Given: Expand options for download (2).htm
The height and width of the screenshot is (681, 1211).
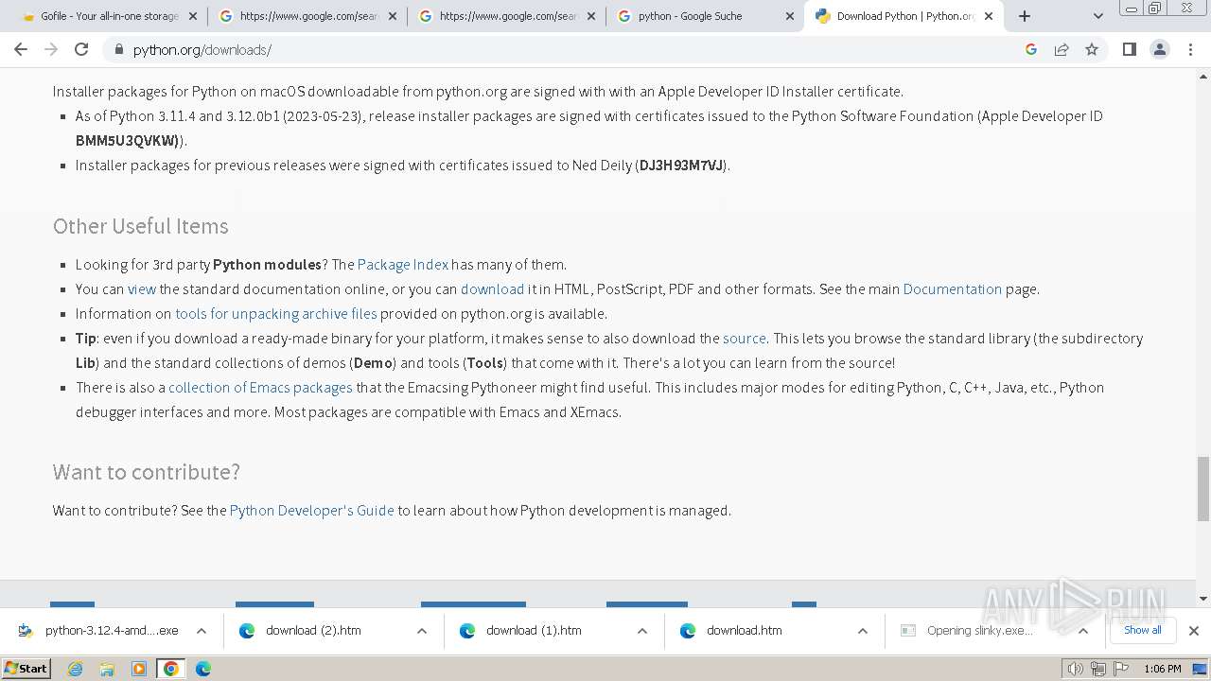Looking at the screenshot, I should pyautogui.click(x=422, y=631).
